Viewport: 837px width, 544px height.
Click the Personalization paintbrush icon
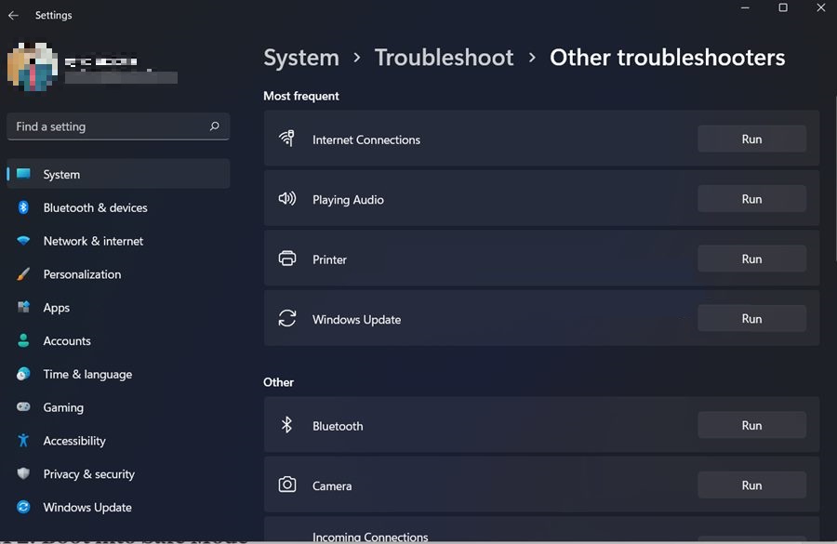pyautogui.click(x=23, y=274)
